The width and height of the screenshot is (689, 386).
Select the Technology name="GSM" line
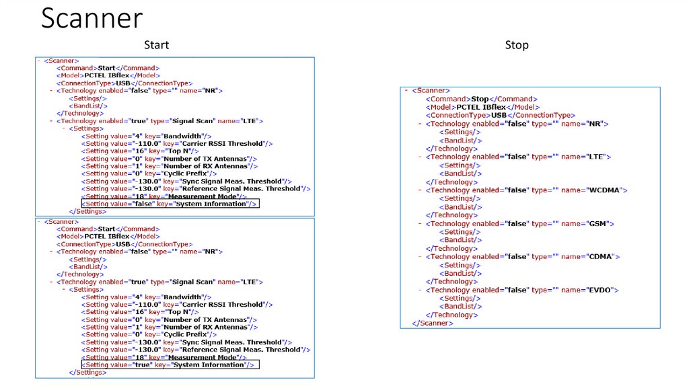[519, 223]
